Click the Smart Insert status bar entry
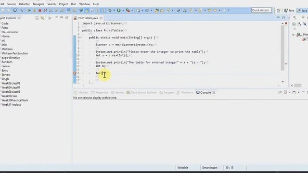The image size is (308, 173). point(210,168)
